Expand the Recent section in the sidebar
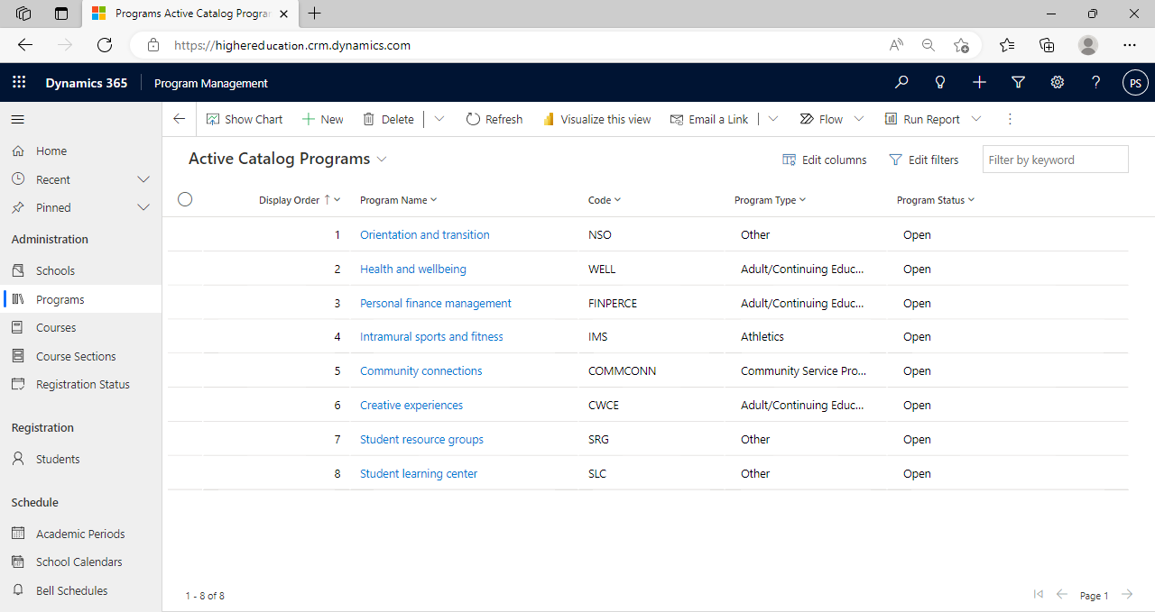Viewport: 1155px width, 612px height. [x=143, y=178]
